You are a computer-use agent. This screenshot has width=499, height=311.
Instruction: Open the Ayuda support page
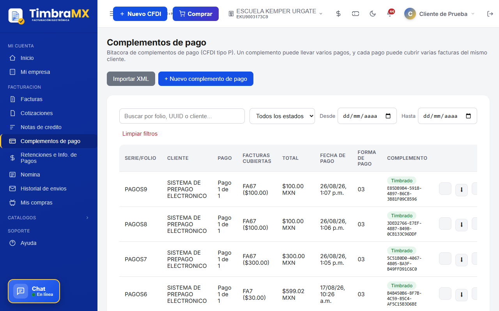tap(49, 243)
